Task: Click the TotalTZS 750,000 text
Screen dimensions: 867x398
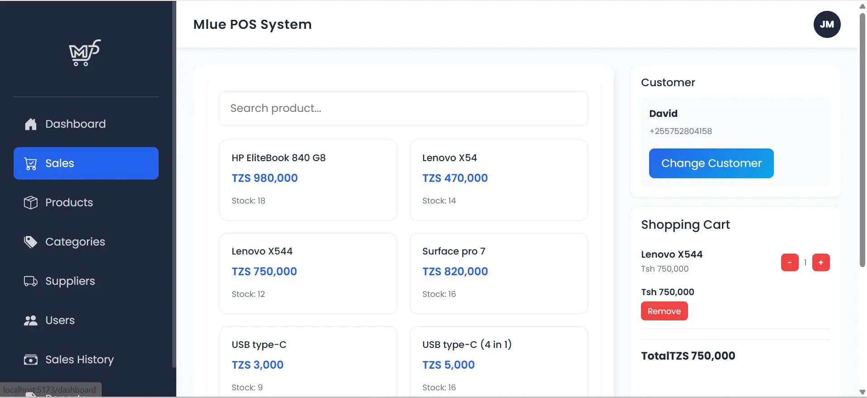Action: pyautogui.click(x=688, y=356)
